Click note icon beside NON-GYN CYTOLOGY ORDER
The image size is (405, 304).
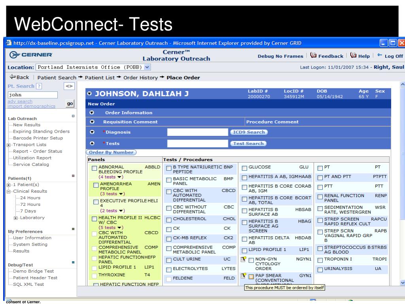click(x=243, y=259)
